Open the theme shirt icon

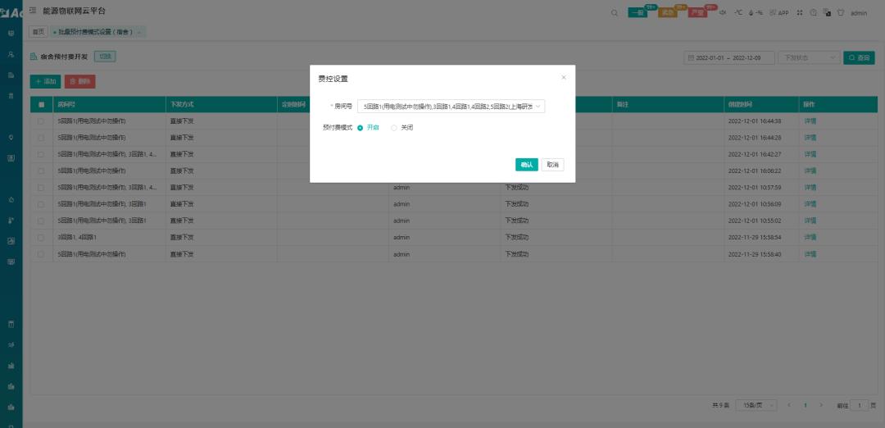[841, 12]
